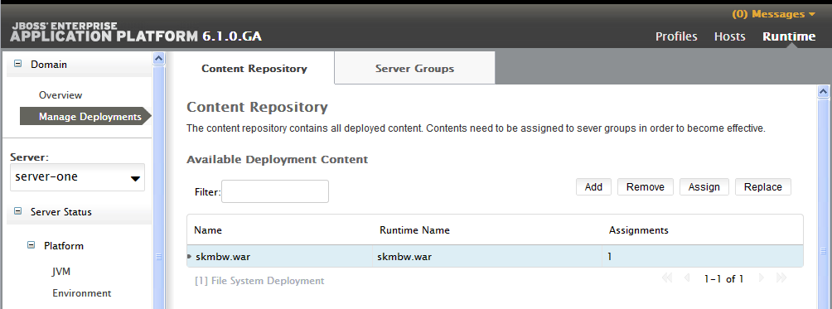This screenshot has height=309, width=832.
Task: Open the Profiles section
Action: [x=676, y=36]
